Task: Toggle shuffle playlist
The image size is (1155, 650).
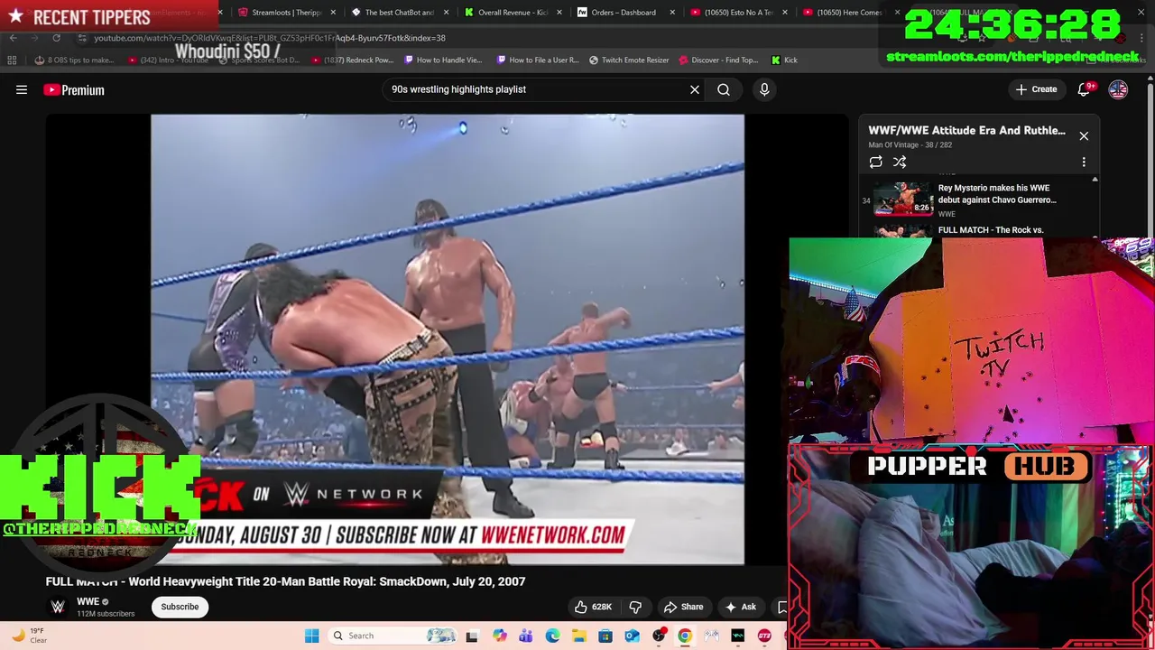Action: (900, 162)
